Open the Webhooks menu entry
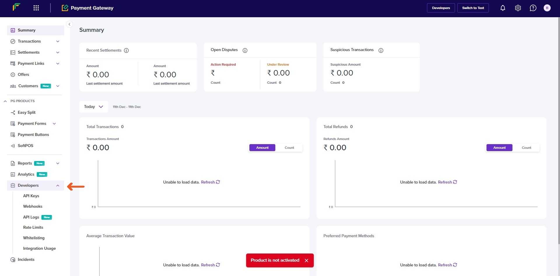Viewport: 560px width, 276px height. coord(33,206)
